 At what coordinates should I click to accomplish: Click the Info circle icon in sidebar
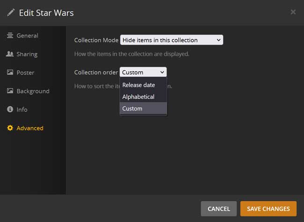pos(10,109)
